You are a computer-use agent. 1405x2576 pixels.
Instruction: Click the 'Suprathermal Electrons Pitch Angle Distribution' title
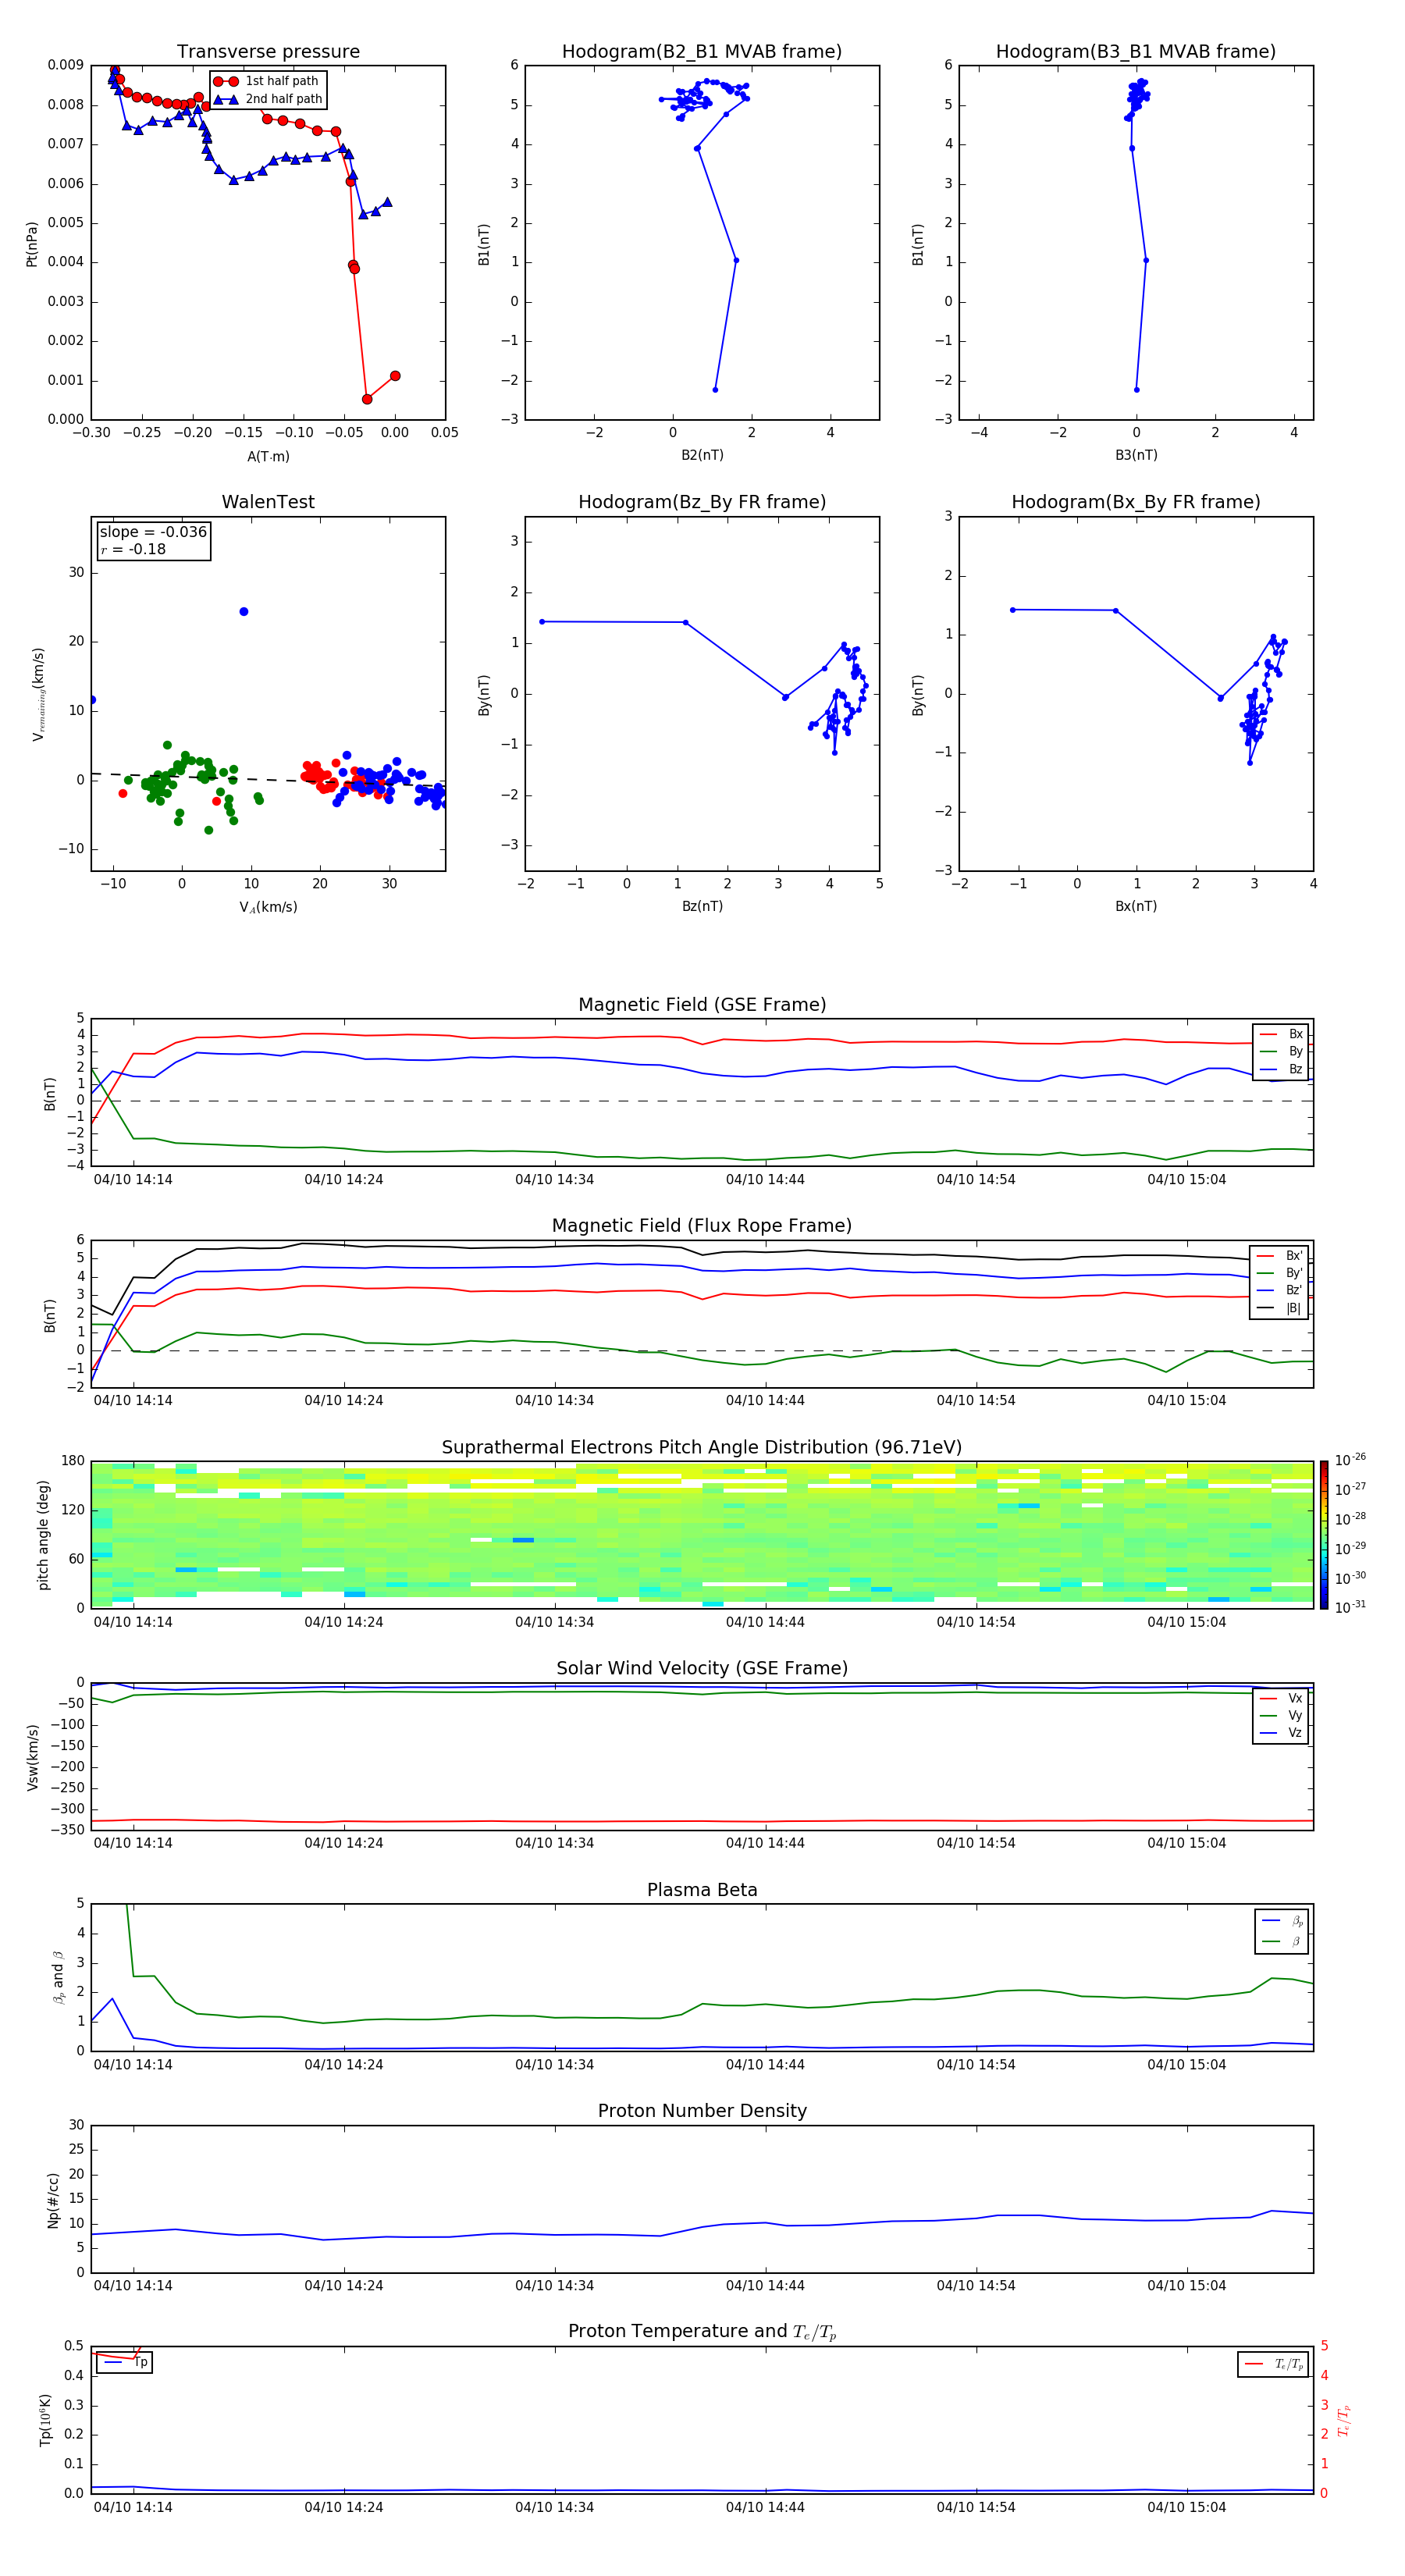(702, 1448)
